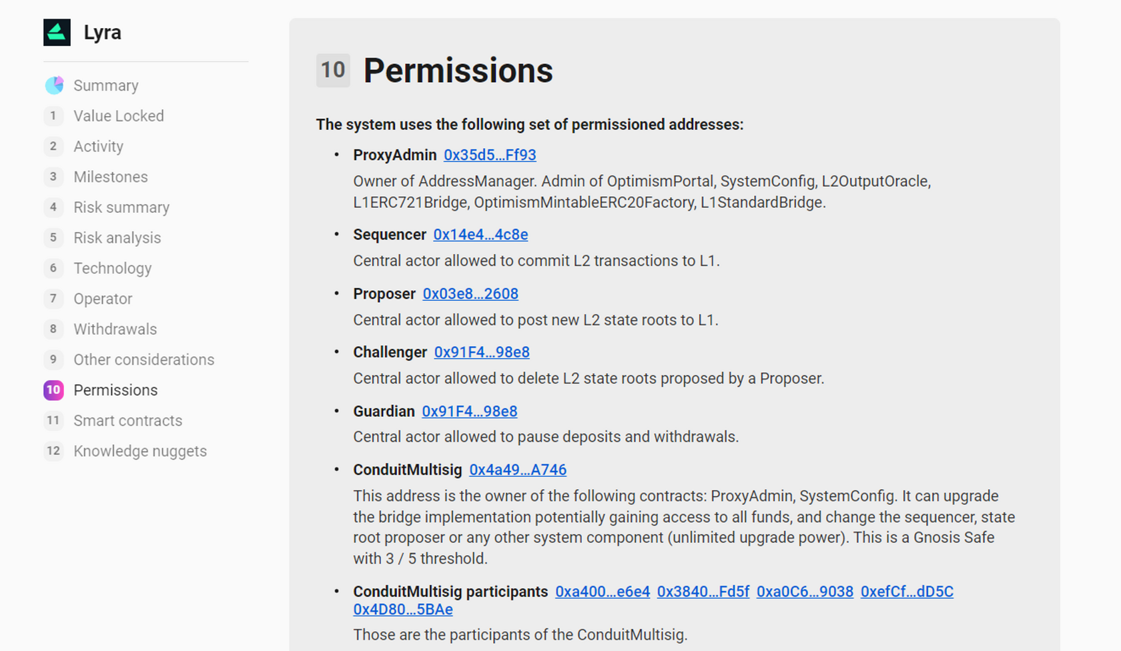The height and width of the screenshot is (651, 1121).
Task: Jump to the Operator section
Action: (x=103, y=299)
